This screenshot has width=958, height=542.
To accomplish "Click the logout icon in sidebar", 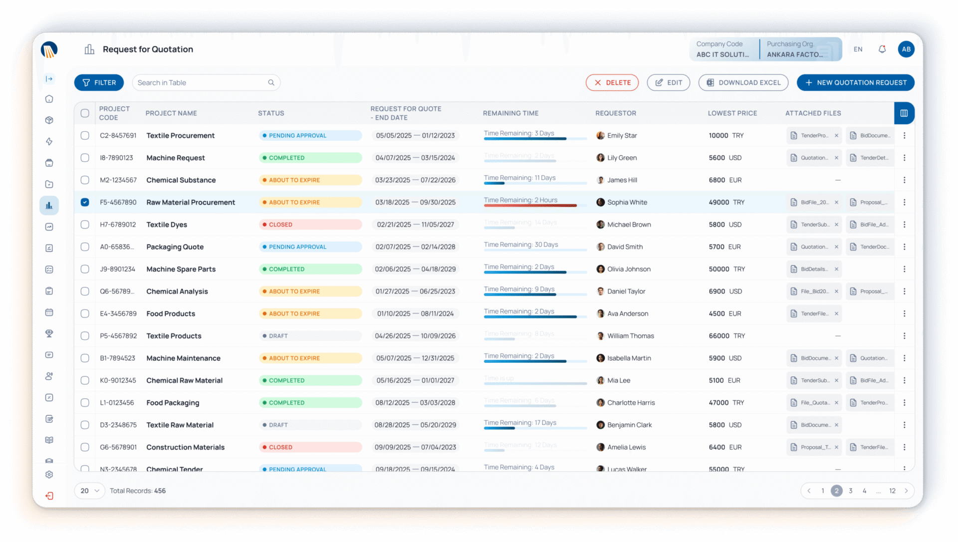I will coord(49,496).
